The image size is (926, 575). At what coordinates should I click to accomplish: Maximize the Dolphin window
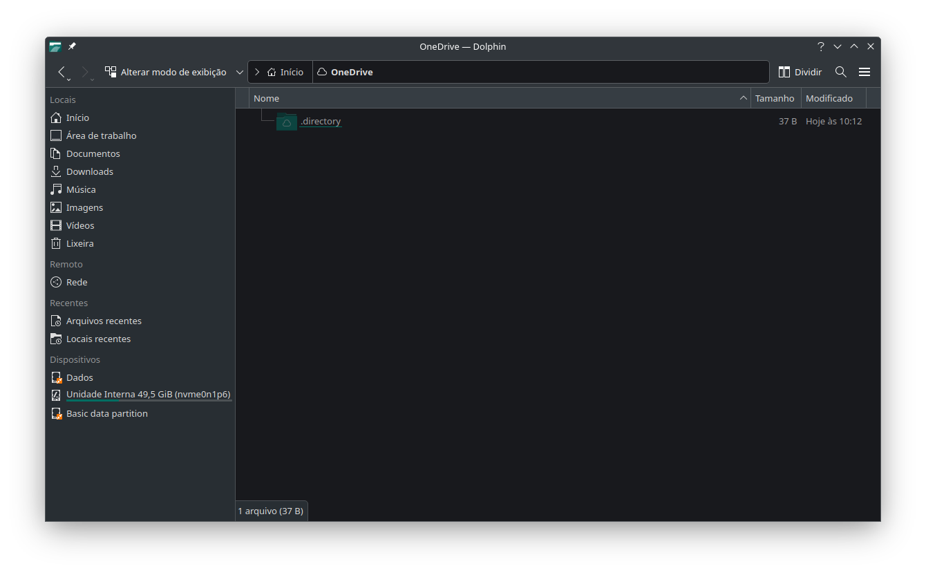854,46
